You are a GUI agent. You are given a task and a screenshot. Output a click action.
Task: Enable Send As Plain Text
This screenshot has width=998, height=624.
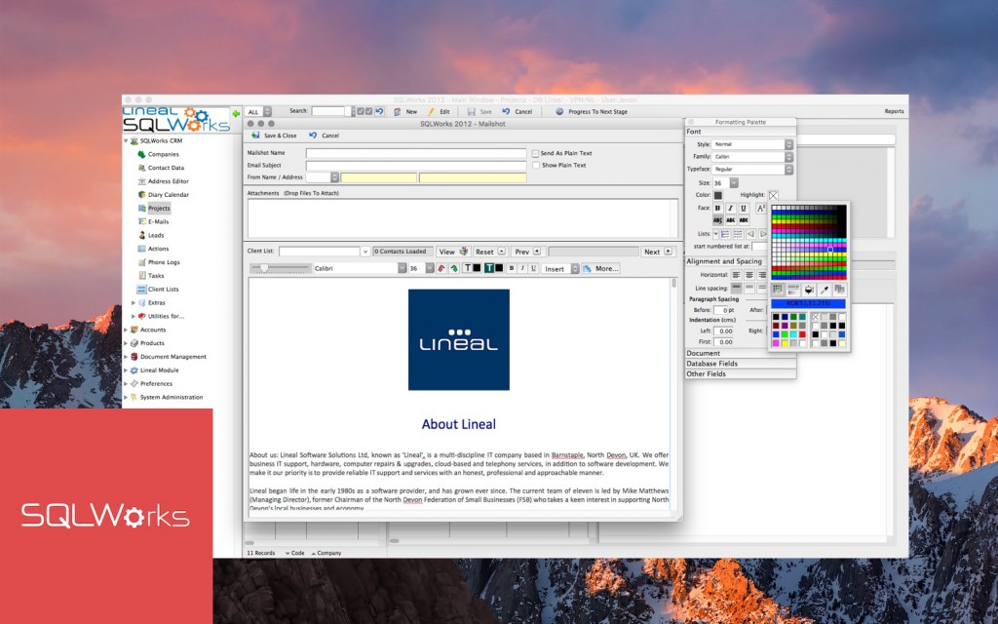tap(536, 153)
